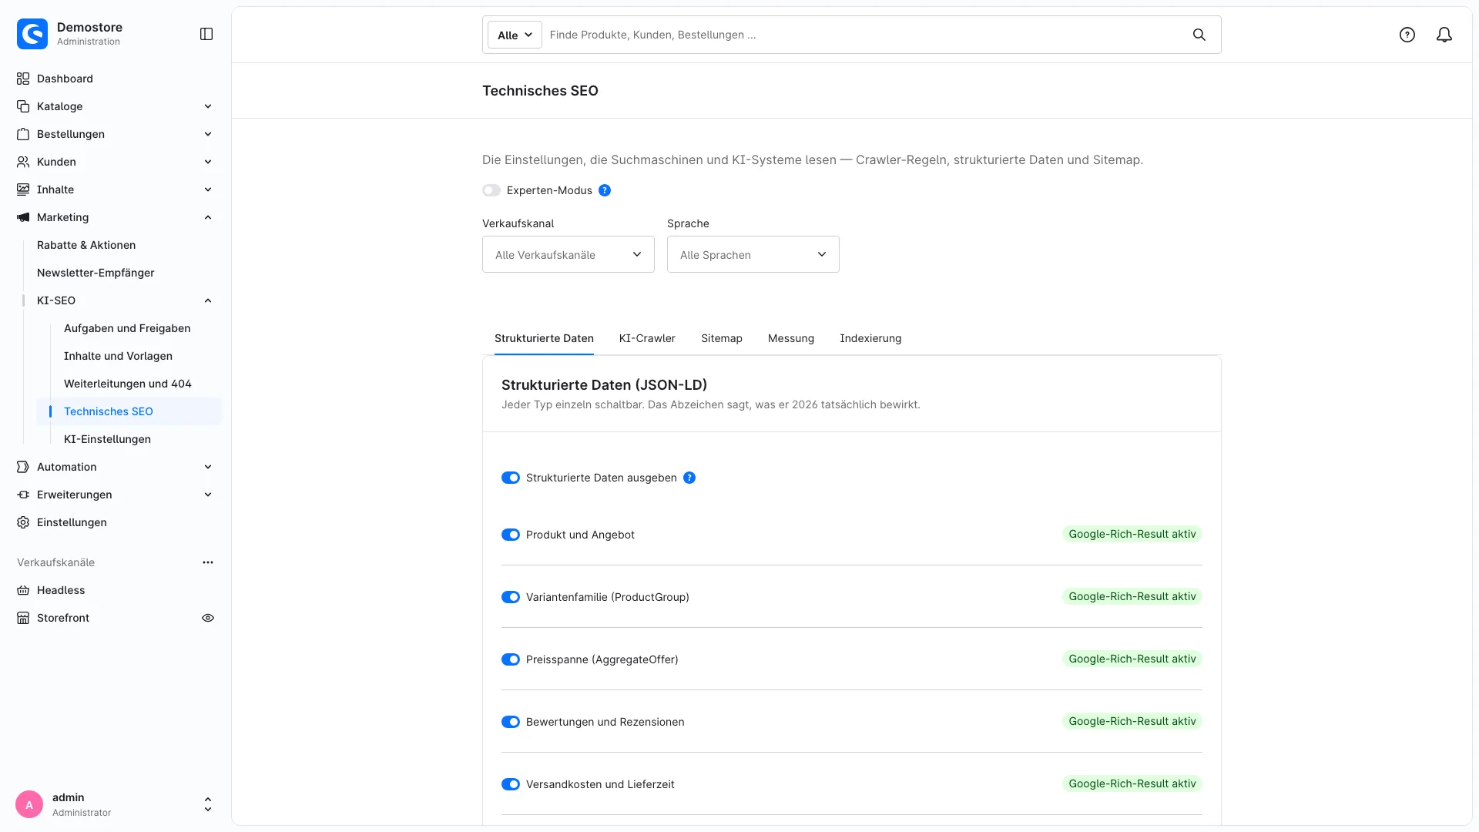
Task: Open the admin user menu chevron
Action: 208,804
